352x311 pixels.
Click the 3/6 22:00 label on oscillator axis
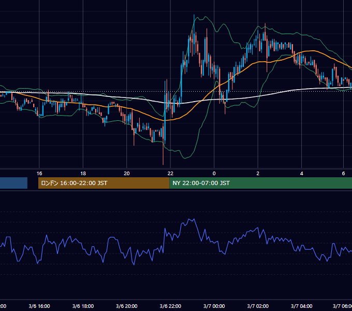coord(170,306)
